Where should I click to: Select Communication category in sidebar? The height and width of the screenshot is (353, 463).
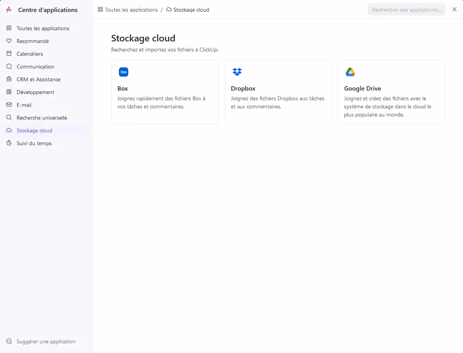click(x=35, y=67)
